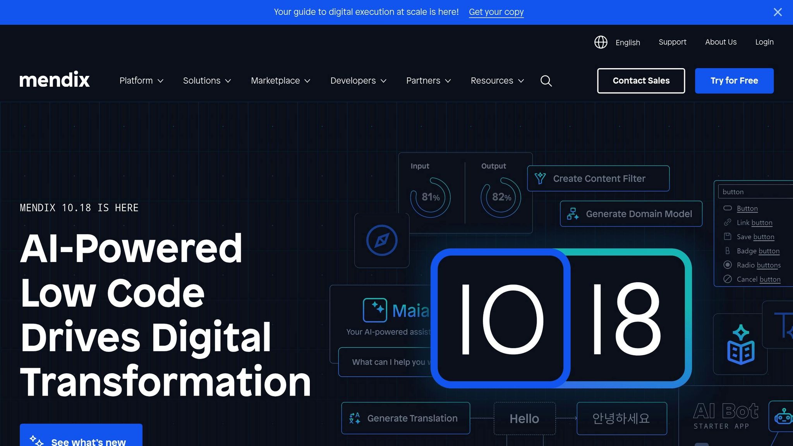Select 'Cancel button' in the list
This screenshot has width=793, height=446.
[x=759, y=279]
